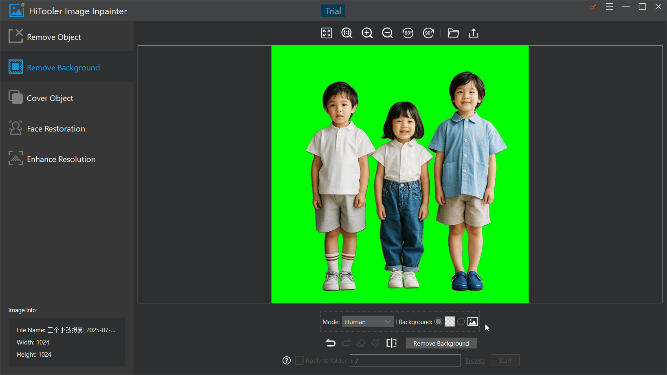This screenshot has height=375, width=667.
Task: Zoom out of the image
Action: coord(388,33)
